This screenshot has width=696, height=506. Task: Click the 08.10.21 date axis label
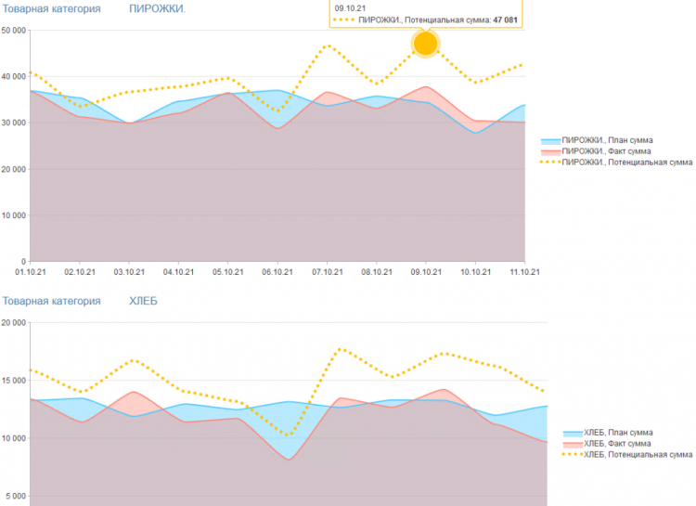[x=377, y=272]
